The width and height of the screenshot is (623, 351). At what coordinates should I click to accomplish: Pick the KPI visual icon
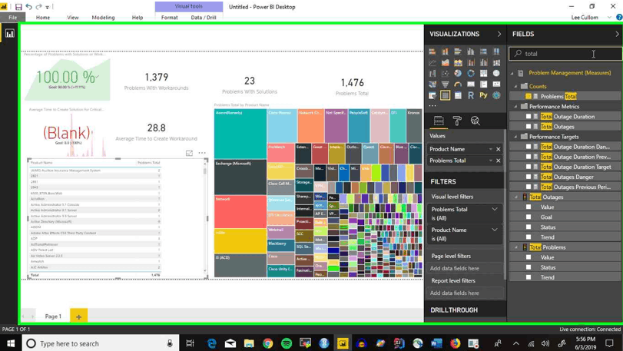click(496, 84)
